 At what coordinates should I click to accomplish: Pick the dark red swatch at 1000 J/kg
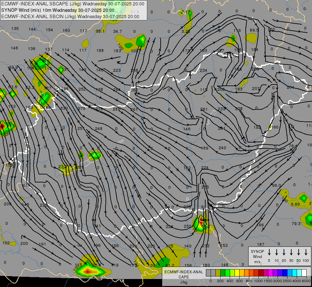261,273
